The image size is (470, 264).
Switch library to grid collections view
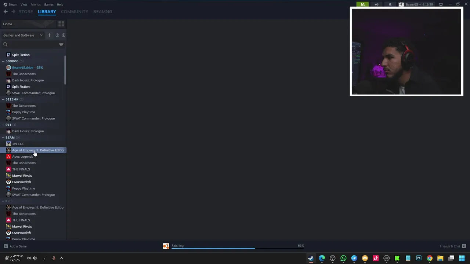(61, 24)
